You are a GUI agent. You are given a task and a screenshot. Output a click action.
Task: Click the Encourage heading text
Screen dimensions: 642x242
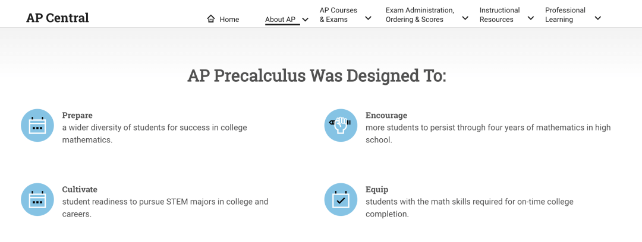[x=386, y=115]
